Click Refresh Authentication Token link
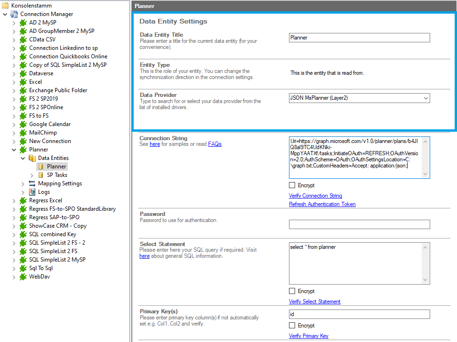This screenshot has height=342, width=457. 322,204
